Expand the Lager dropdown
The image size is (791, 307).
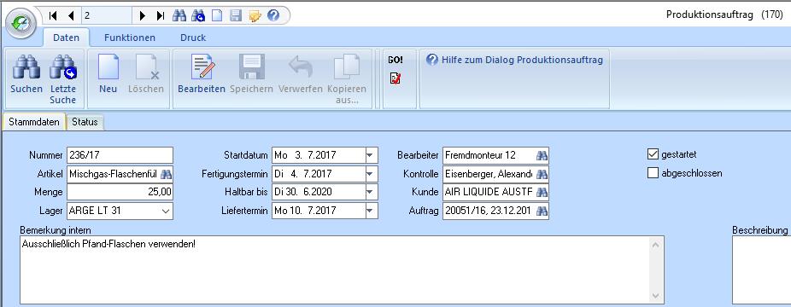(x=166, y=211)
